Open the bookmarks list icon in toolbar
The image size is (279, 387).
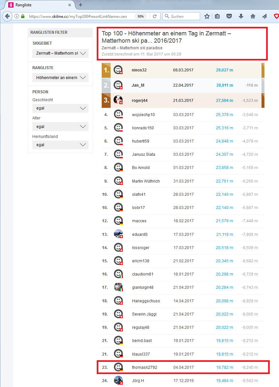[217, 16]
